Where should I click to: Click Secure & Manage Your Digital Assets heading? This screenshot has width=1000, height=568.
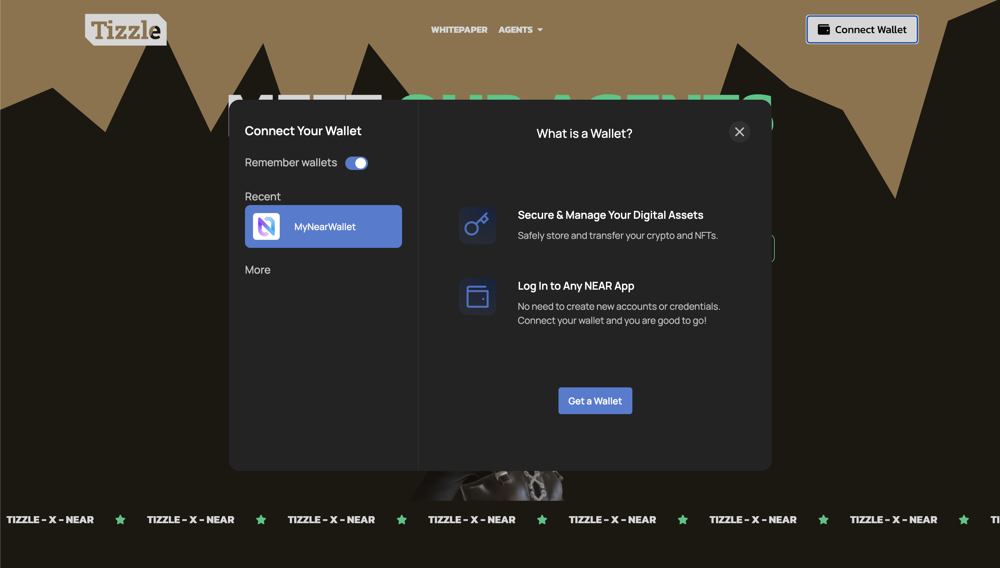[x=610, y=215]
